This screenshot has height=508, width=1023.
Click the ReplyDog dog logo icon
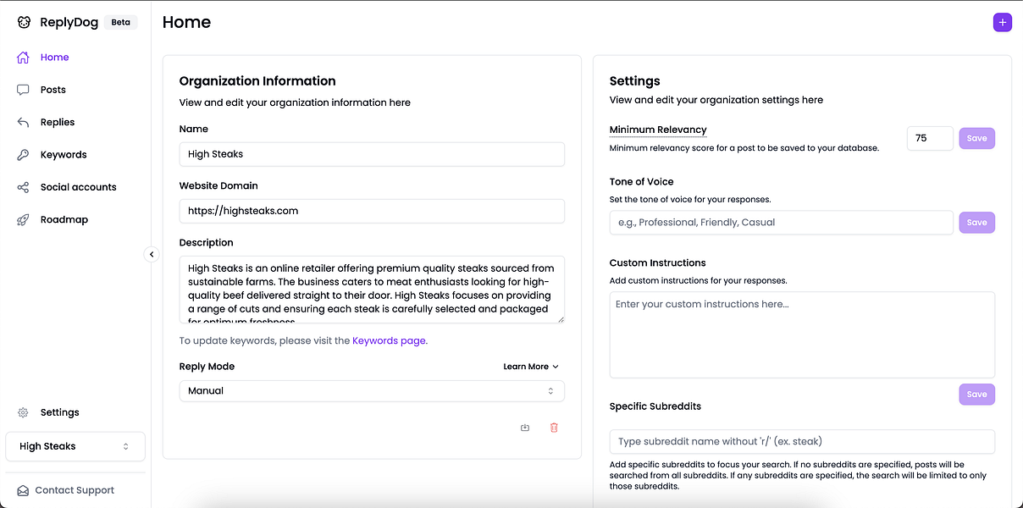point(24,23)
